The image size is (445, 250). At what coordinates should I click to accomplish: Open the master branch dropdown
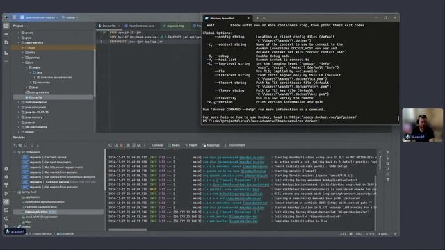pyautogui.click(x=70, y=17)
